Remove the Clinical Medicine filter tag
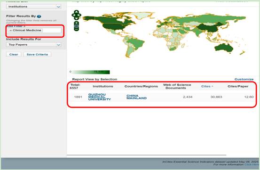This screenshot has height=170, width=260. tap(11, 31)
